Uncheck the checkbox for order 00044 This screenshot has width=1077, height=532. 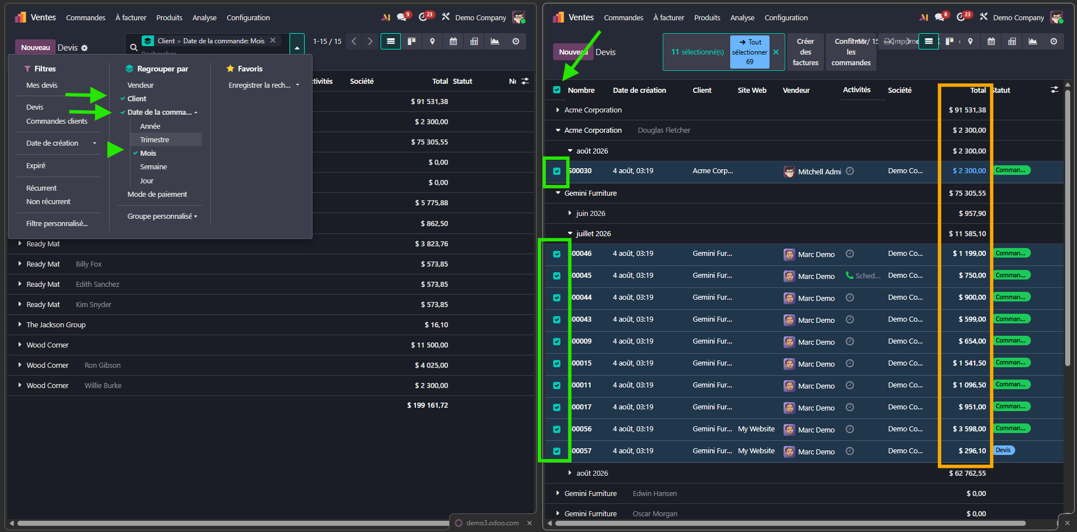pyautogui.click(x=556, y=297)
